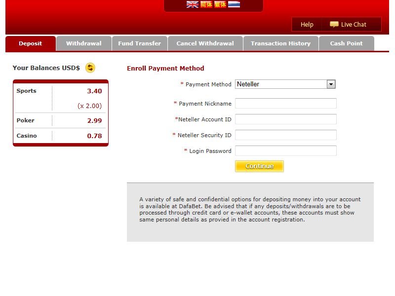The image size is (395, 296).
Task: Start a Live Chat session
Action: (x=352, y=24)
